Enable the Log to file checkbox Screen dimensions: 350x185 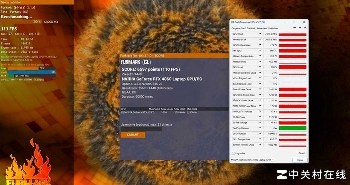coord(234,153)
